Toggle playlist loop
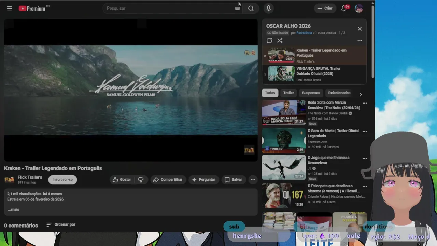 pos(269,40)
